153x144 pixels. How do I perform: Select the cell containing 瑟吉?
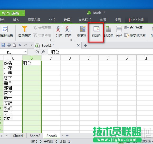pyautogui.click(x=13, y=113)
